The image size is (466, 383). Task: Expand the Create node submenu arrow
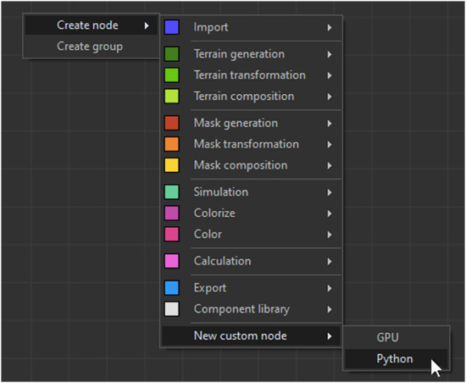(147, 25)
